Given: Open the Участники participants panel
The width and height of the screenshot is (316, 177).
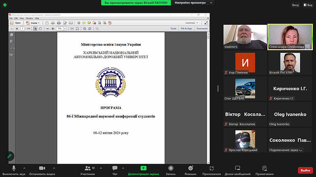Looking at the screenshot, I should (88, 170).
